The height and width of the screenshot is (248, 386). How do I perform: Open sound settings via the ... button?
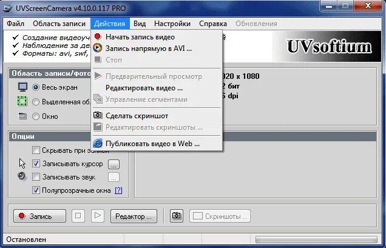coord(113,178)
